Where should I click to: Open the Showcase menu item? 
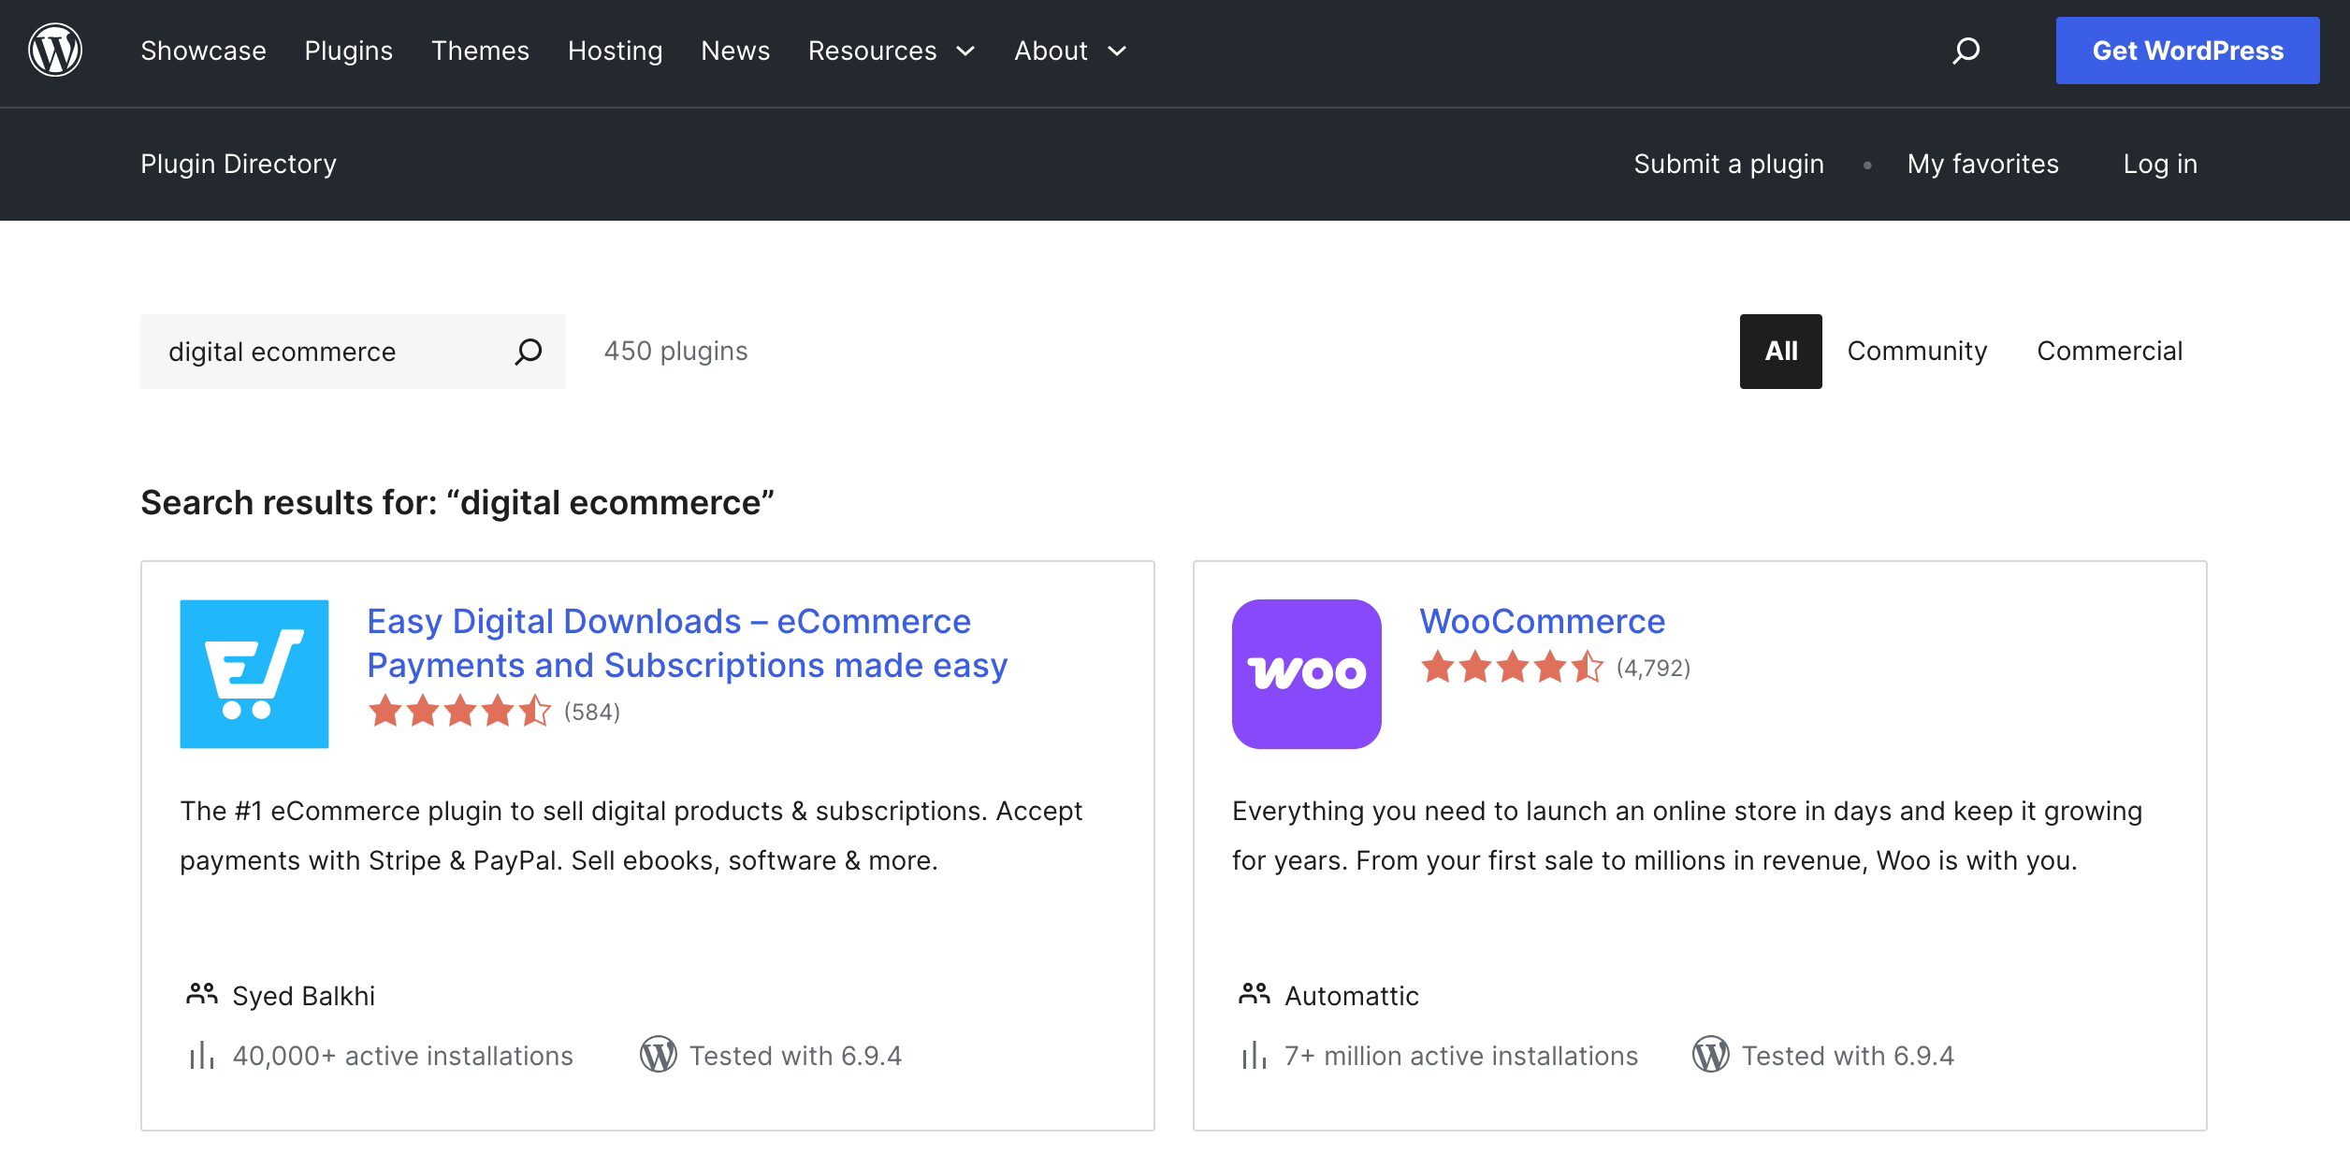point(203,50)
